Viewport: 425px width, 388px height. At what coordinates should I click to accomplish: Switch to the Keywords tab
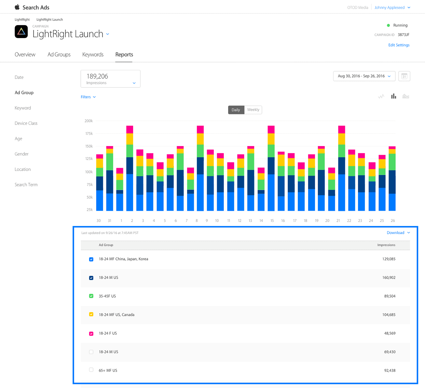click(93, 55)
